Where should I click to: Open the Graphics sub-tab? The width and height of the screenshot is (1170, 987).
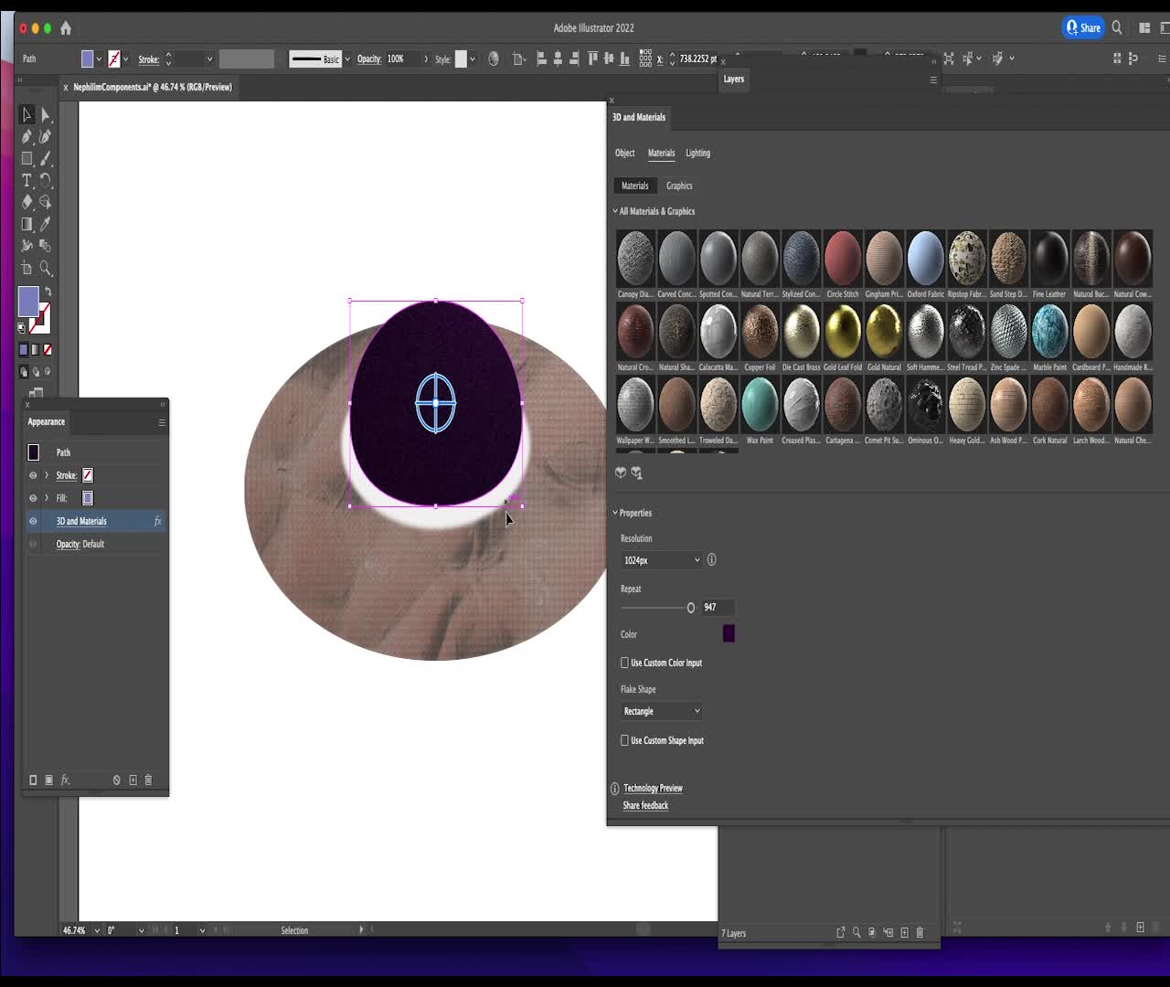[679, 186]
